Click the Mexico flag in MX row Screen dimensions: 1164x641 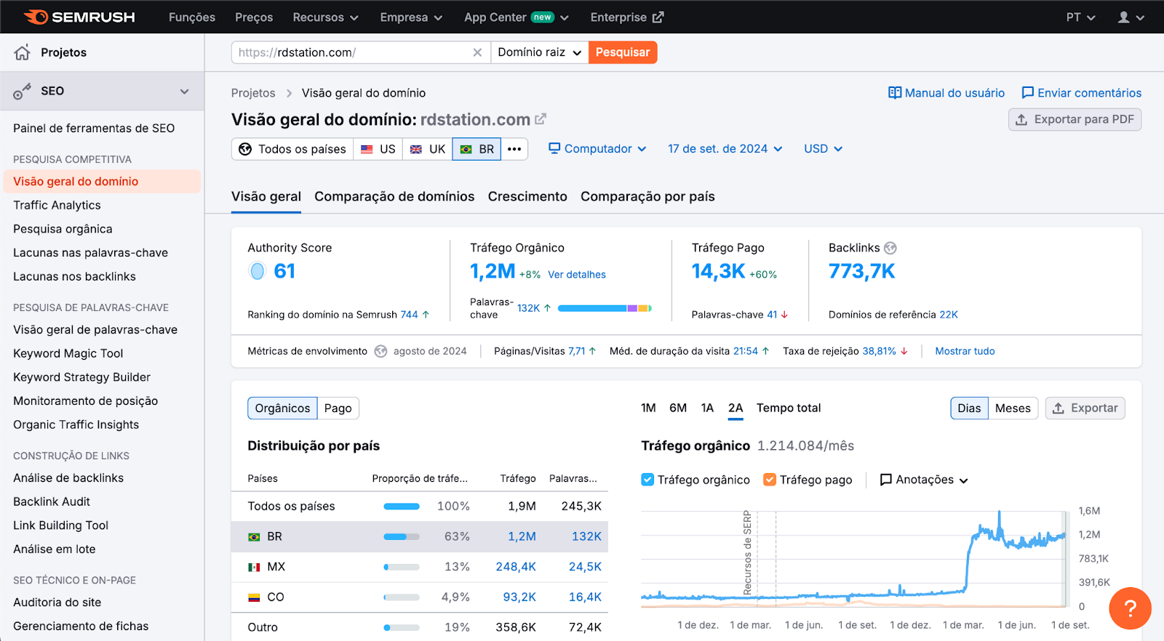click(254, 567)
